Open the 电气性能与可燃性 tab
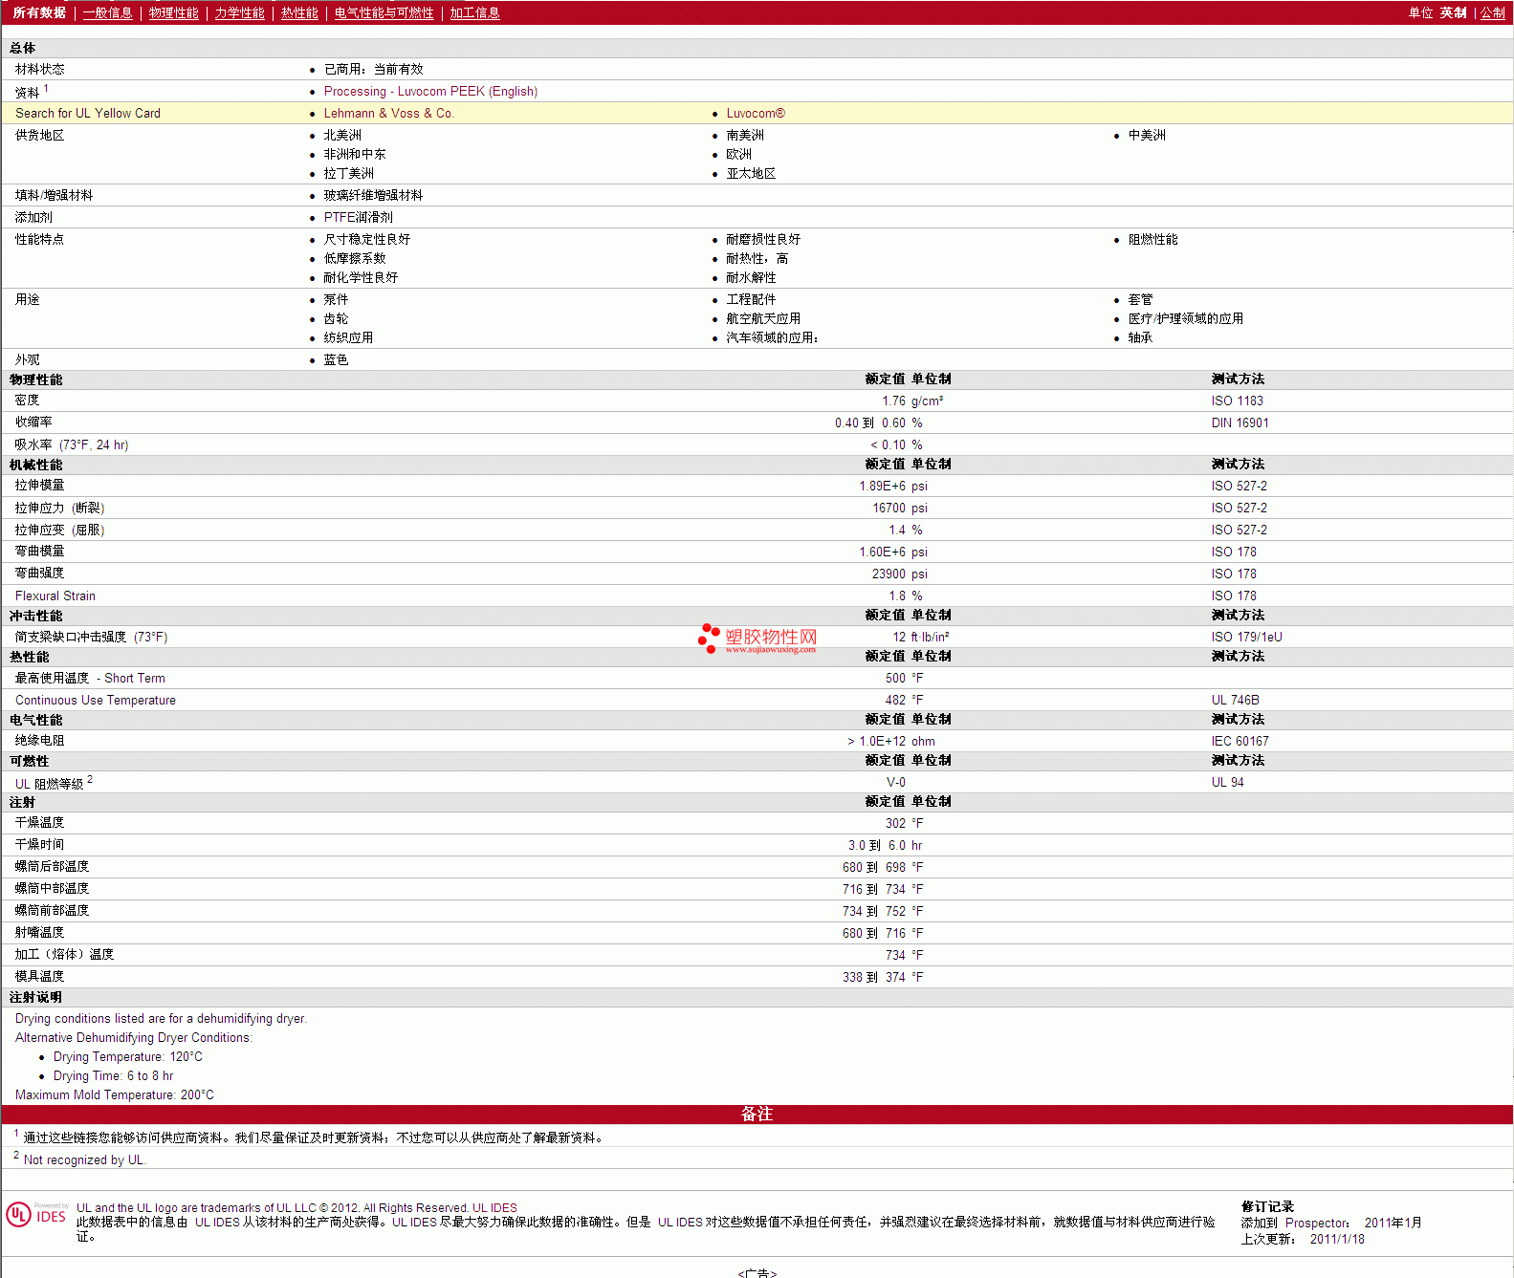Screen dimensions: 1514x1278 coord(384,12)
